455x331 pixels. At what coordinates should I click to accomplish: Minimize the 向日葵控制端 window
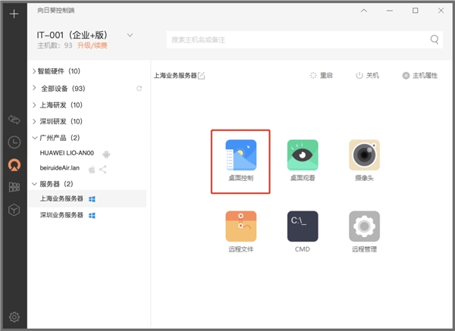[x=390, y=11]
